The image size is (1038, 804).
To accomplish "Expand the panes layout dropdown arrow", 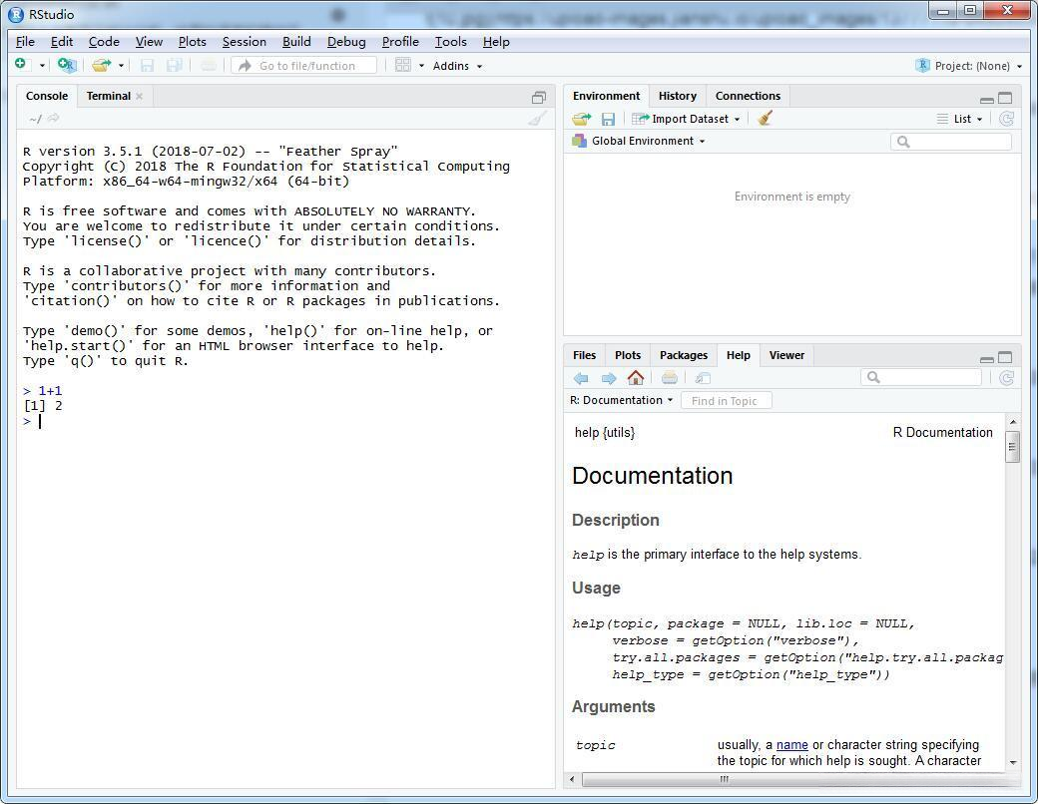I will pyautogui.click(x=421, y=66).
